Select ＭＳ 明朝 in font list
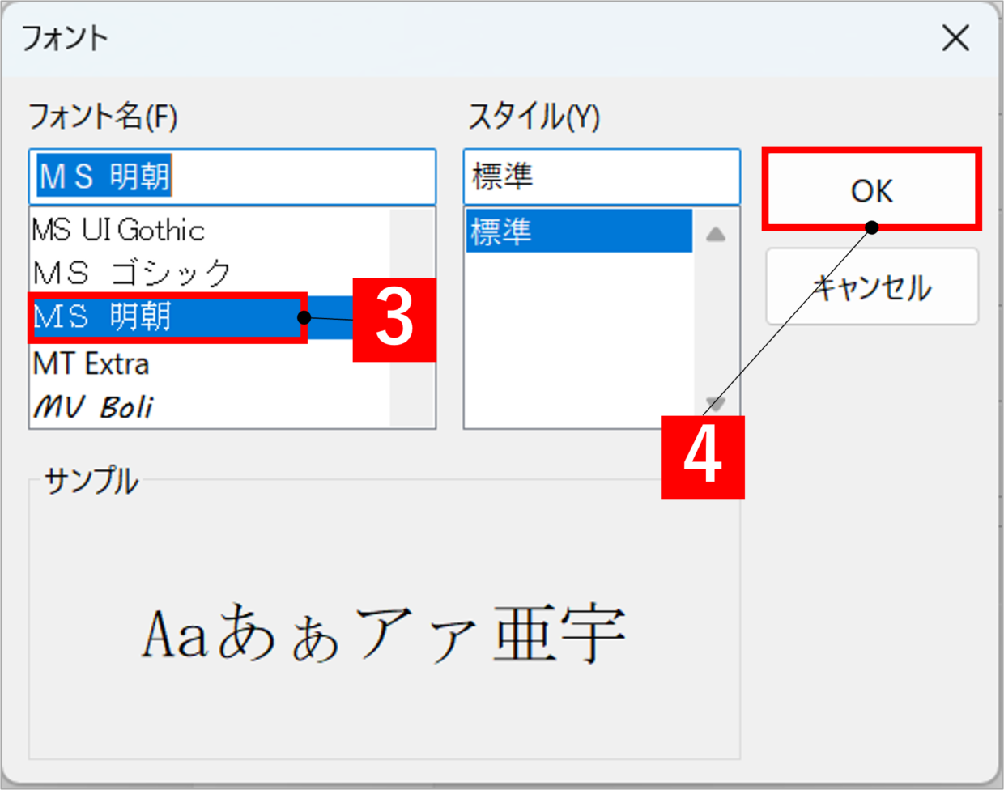This screenshot has height=790, width=1004. 168,317
